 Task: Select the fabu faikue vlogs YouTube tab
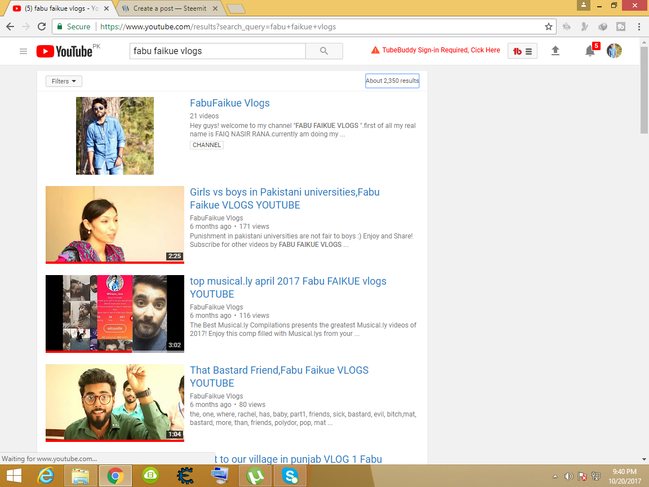click(x=56, y=8)
